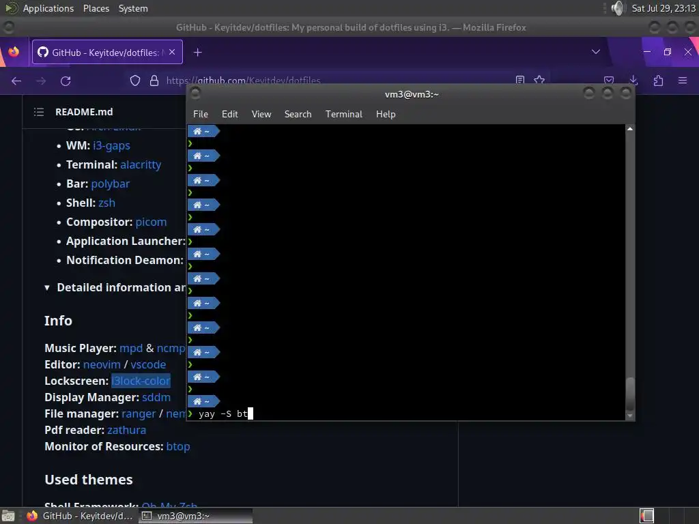Bookmark this page with the star icon

pyautogui.click(x=539, y=80)
